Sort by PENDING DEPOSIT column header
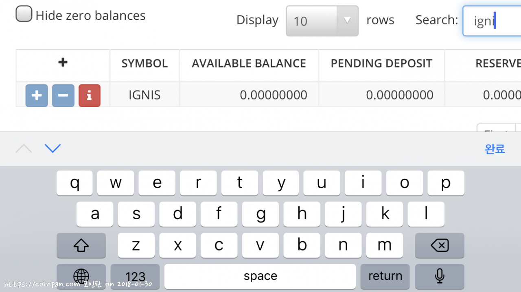 click(x=381, y=64)
